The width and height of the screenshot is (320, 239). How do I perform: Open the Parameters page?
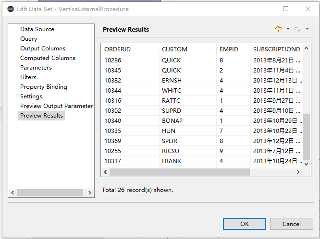tap(36, 68)
